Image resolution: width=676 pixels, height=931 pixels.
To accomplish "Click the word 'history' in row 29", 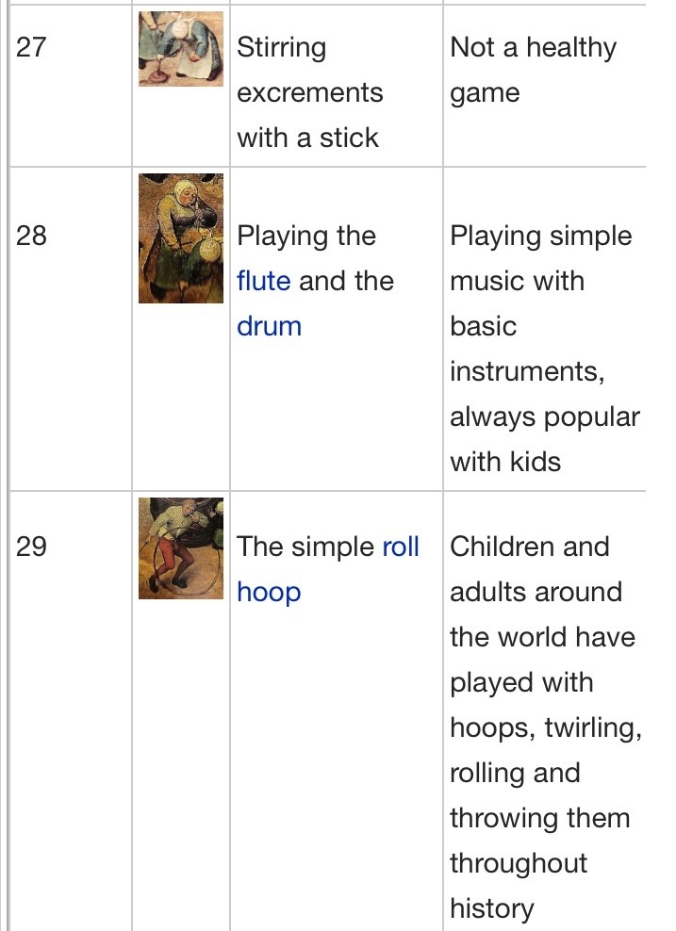I will pos(491,908).
